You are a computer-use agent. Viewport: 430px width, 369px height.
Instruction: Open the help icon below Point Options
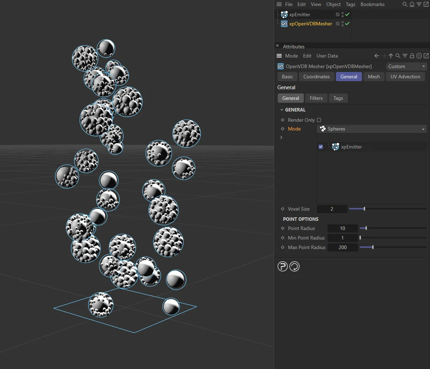283,266
